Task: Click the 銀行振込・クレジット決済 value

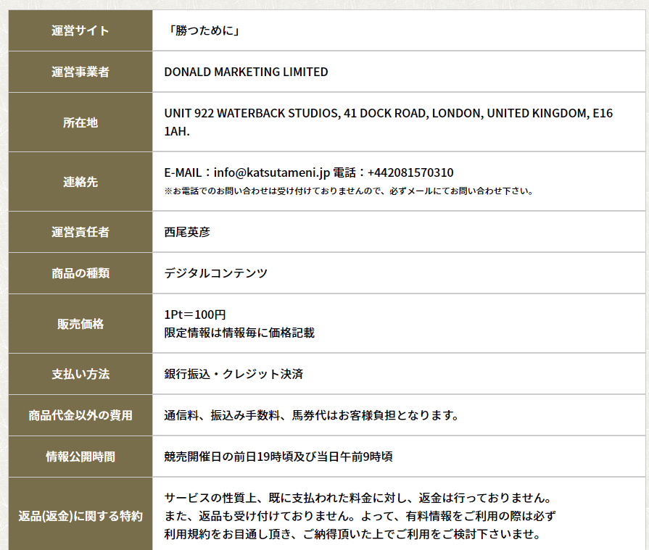Action: coord(233,374)
